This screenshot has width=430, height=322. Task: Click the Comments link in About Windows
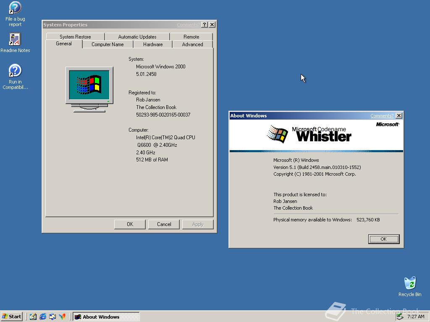click(x=382, y=116)
